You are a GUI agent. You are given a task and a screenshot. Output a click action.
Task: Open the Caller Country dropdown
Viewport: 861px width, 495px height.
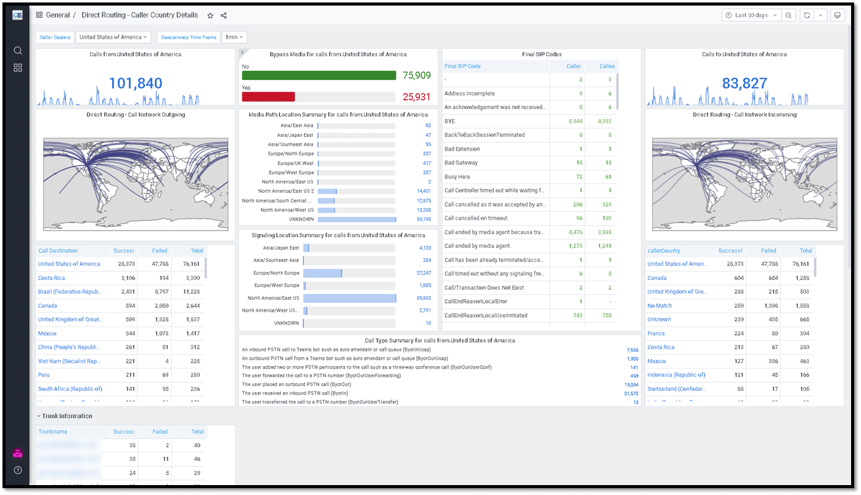click(x=113, y=37)
